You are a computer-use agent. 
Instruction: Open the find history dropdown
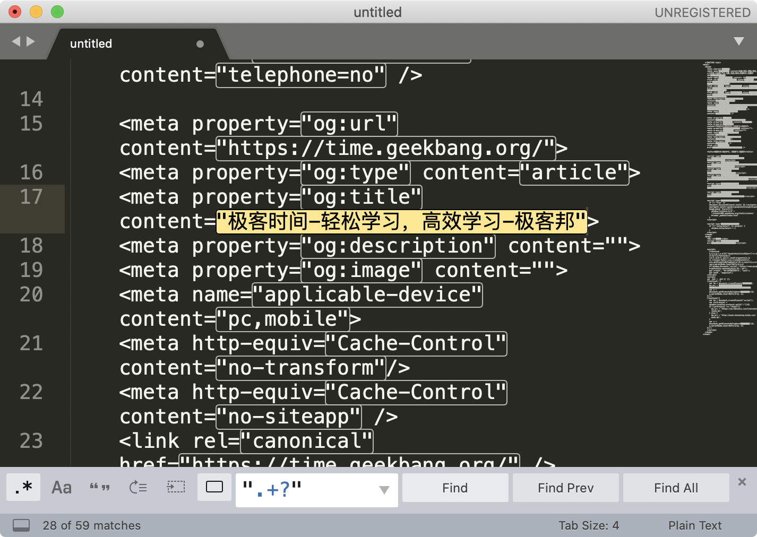(x=384, y=490)
